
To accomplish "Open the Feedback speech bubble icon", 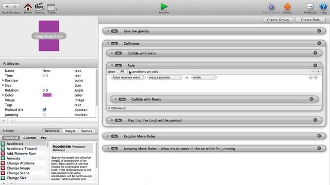I will pos(310,7).
